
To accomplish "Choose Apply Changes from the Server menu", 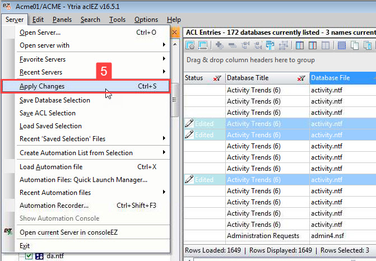I will [x=42, y=86].
